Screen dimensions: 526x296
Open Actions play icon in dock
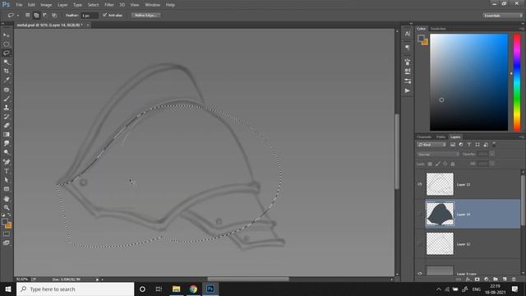[408, 90]
